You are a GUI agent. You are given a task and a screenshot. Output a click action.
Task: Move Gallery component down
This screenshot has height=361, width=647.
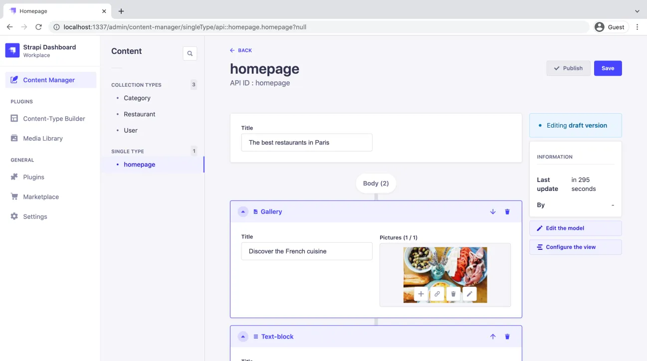493,212
